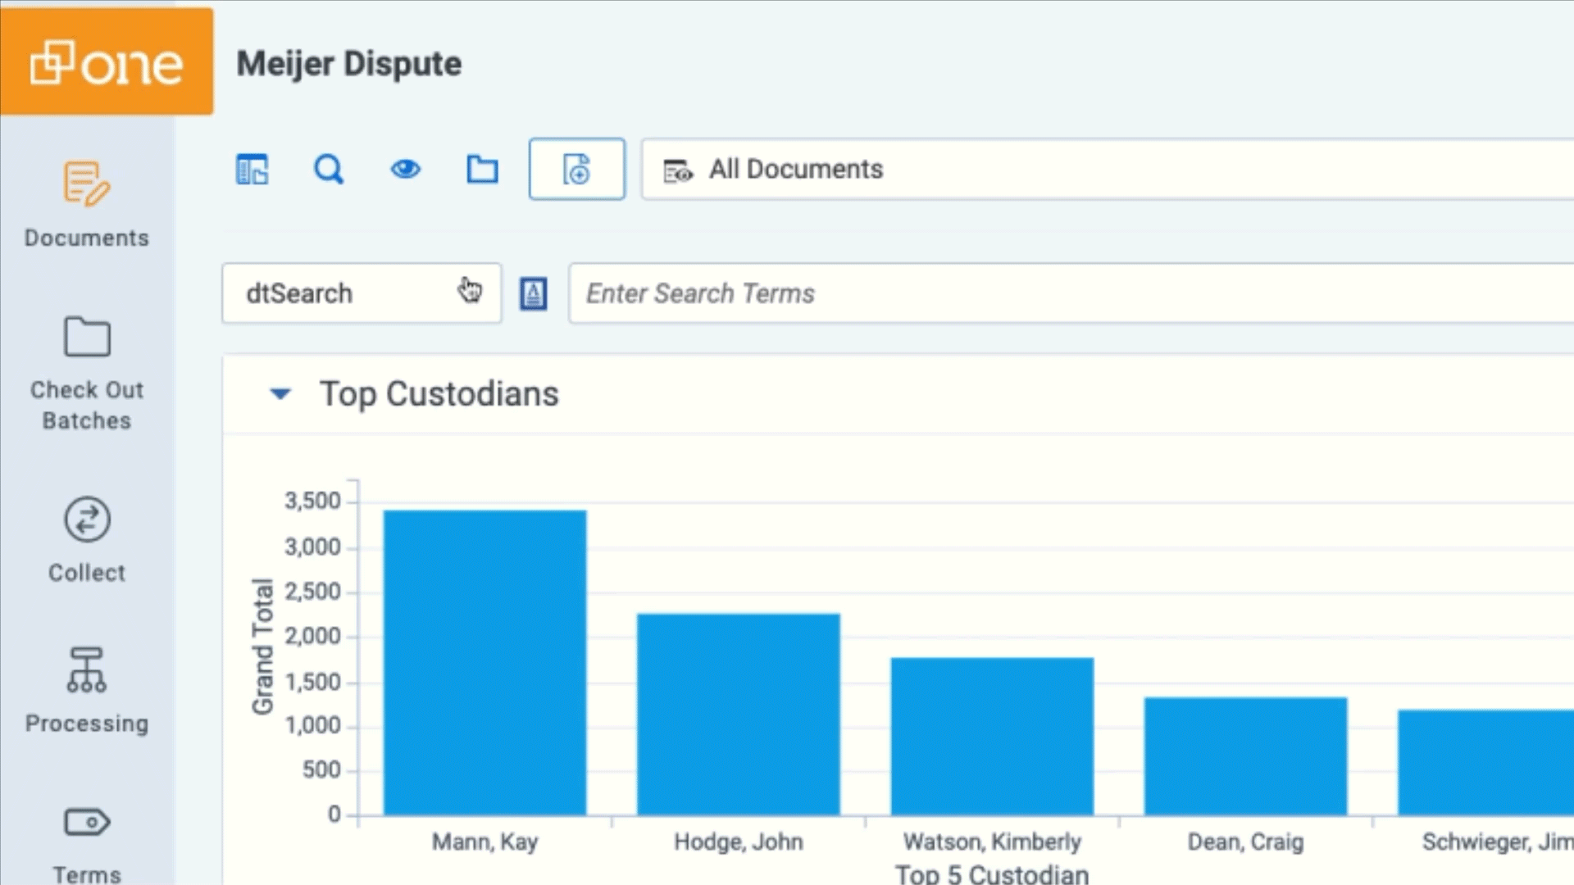Open the Processing section icon

coord(87,670)
